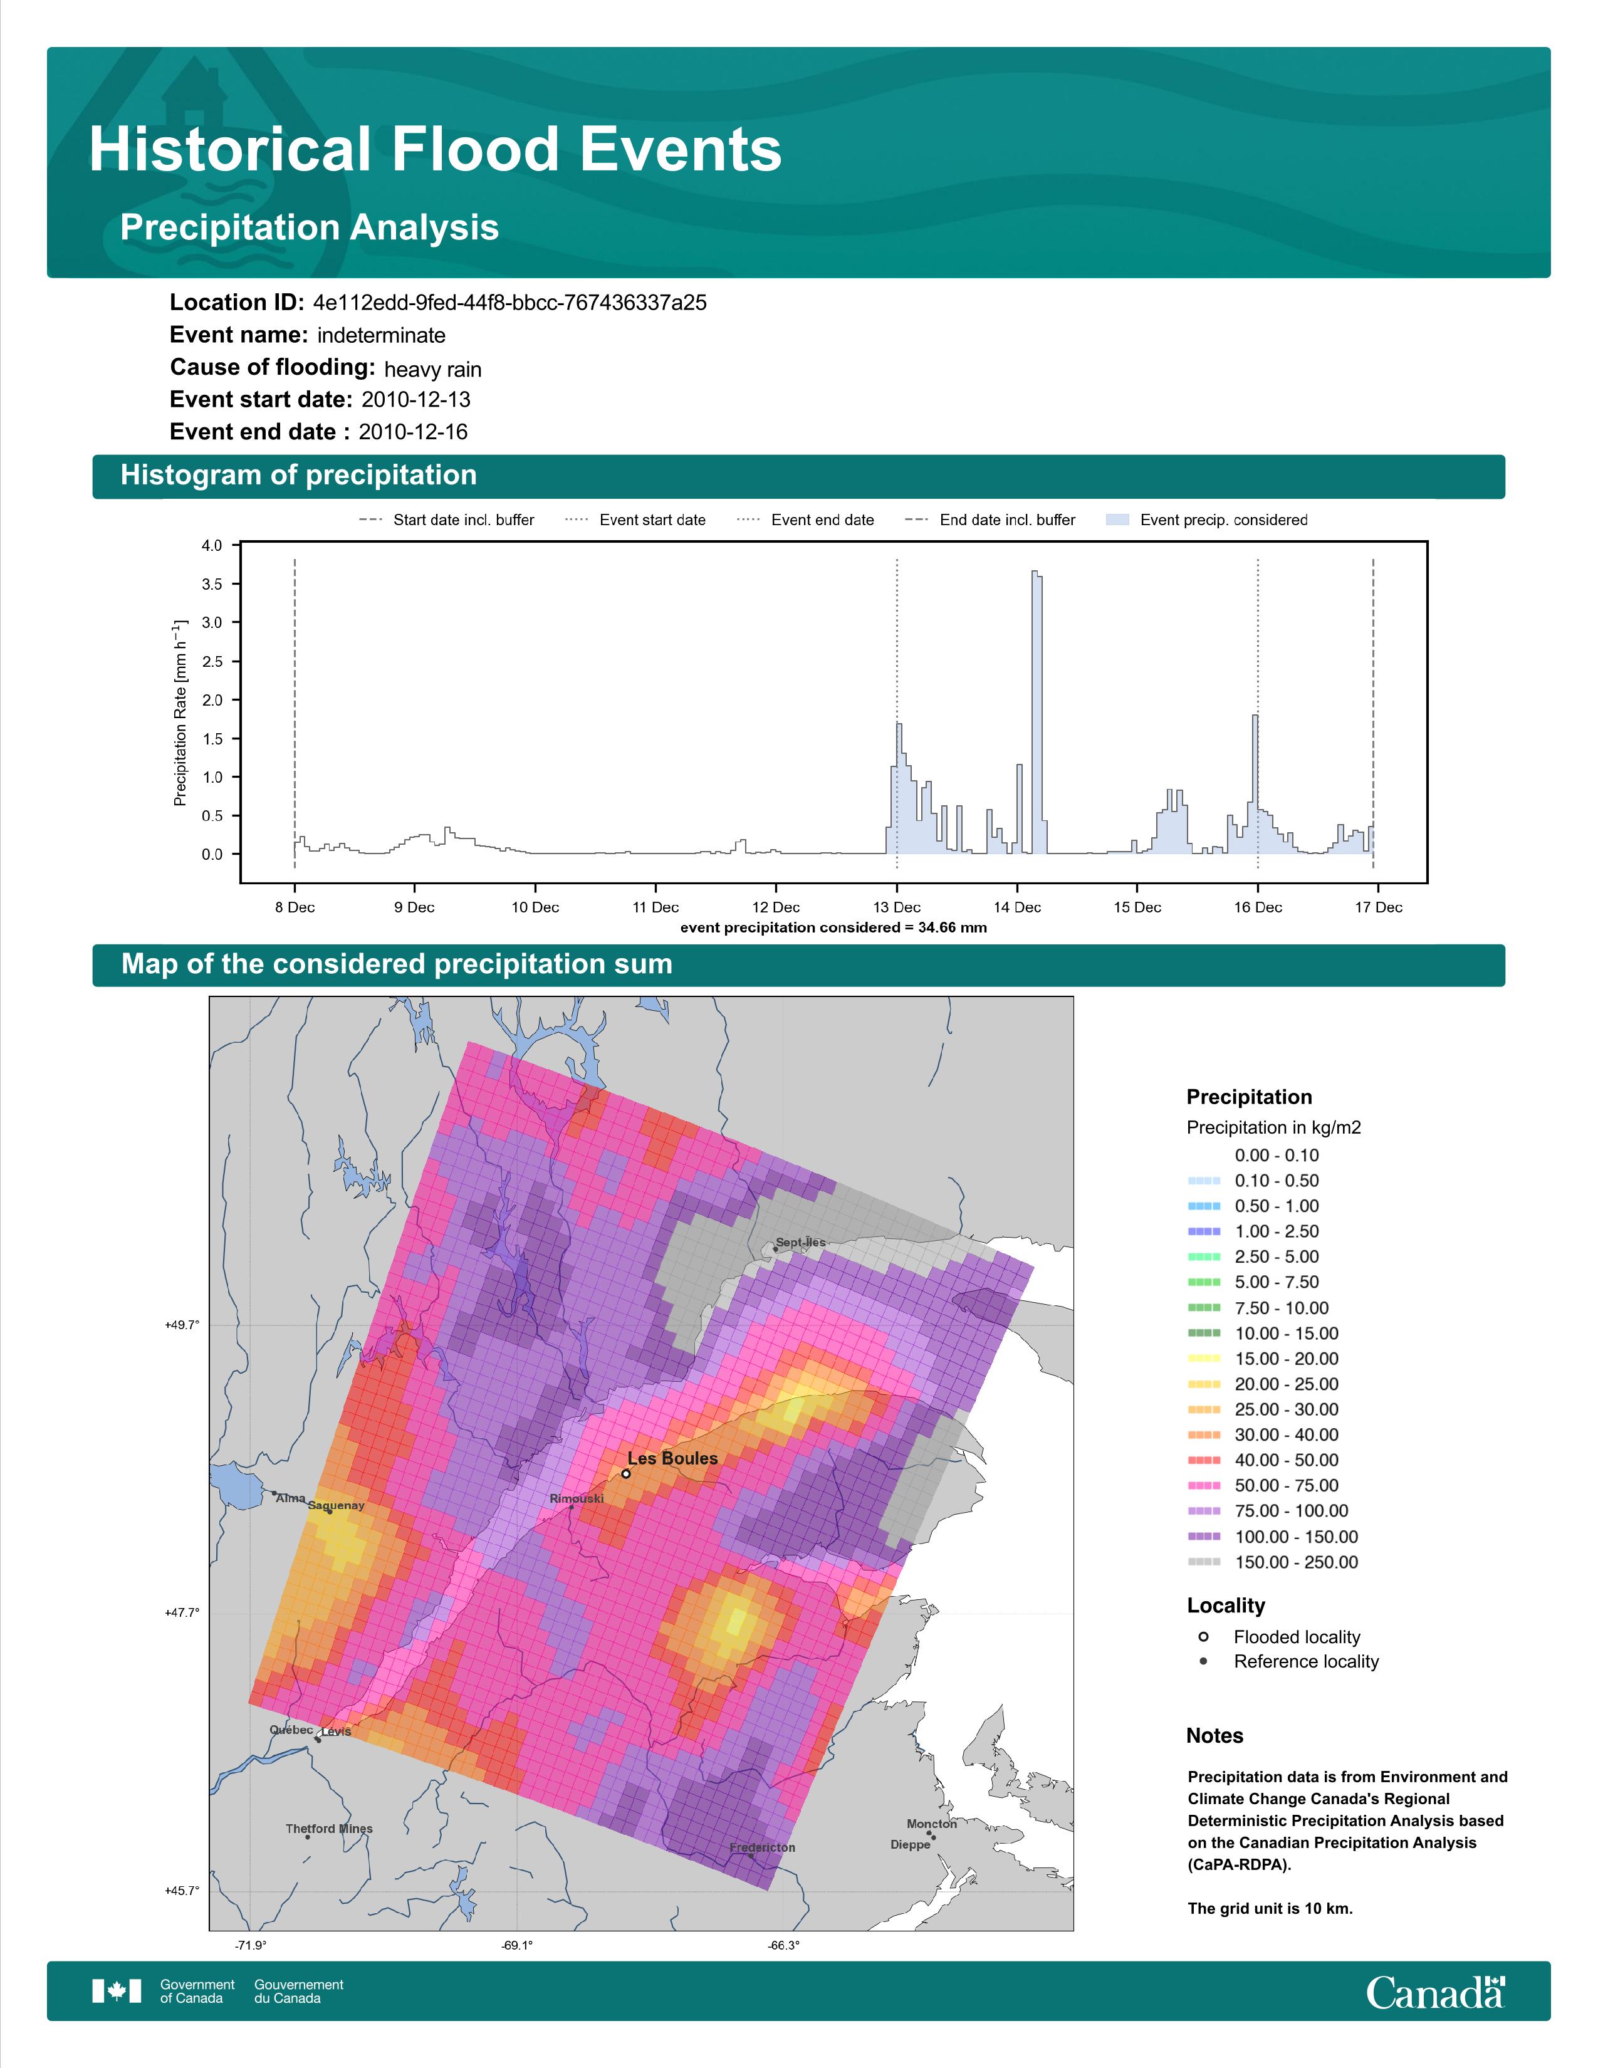Screen dimensions: 1598x2068
Task: Click the 0.10 - 0.50 legend color swatch
Action: pos(1204,1181)
